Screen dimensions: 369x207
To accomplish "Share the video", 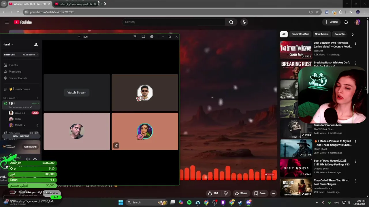I will click(241, 193).
